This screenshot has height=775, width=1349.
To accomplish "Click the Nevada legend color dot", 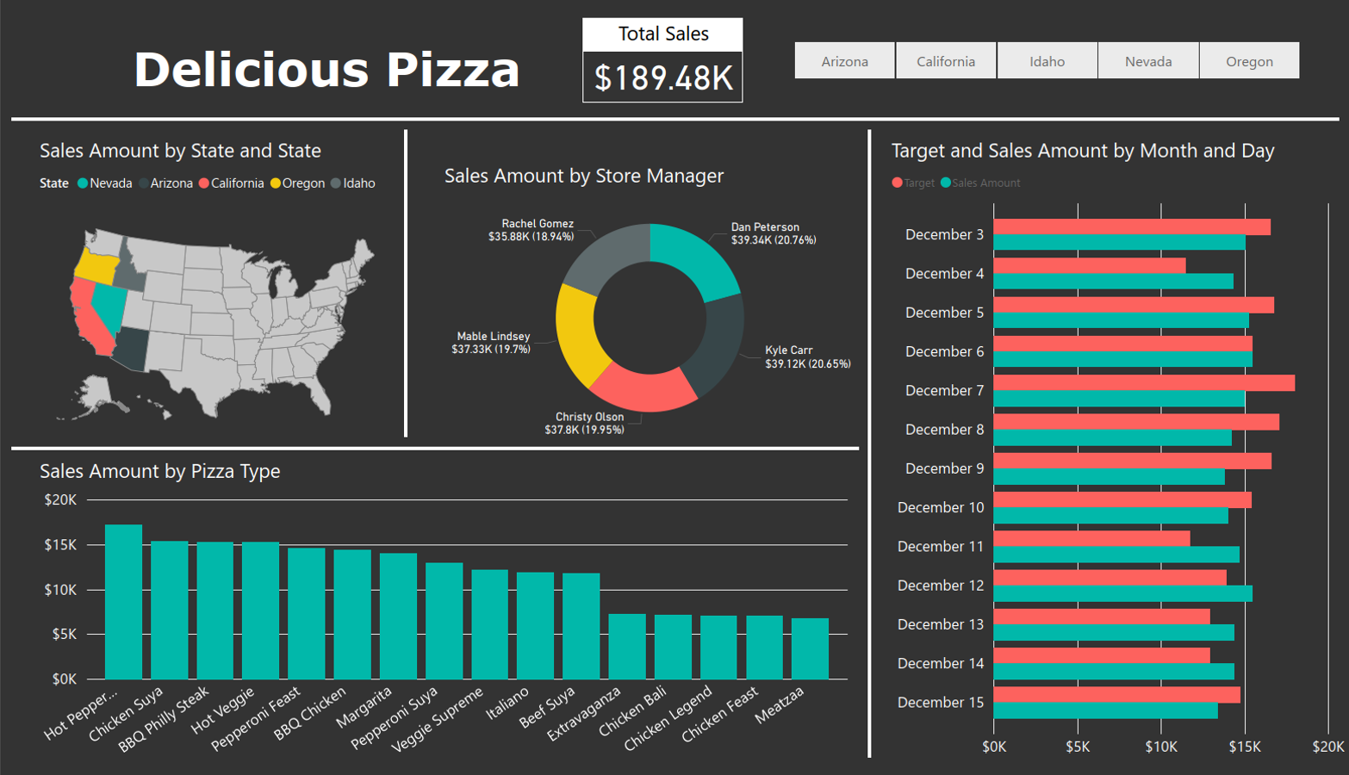I will click(83, 183).
